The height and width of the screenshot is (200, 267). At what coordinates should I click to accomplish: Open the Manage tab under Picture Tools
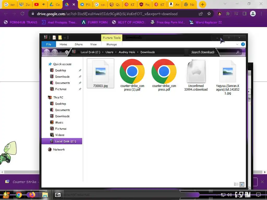[x=112, y=44]
